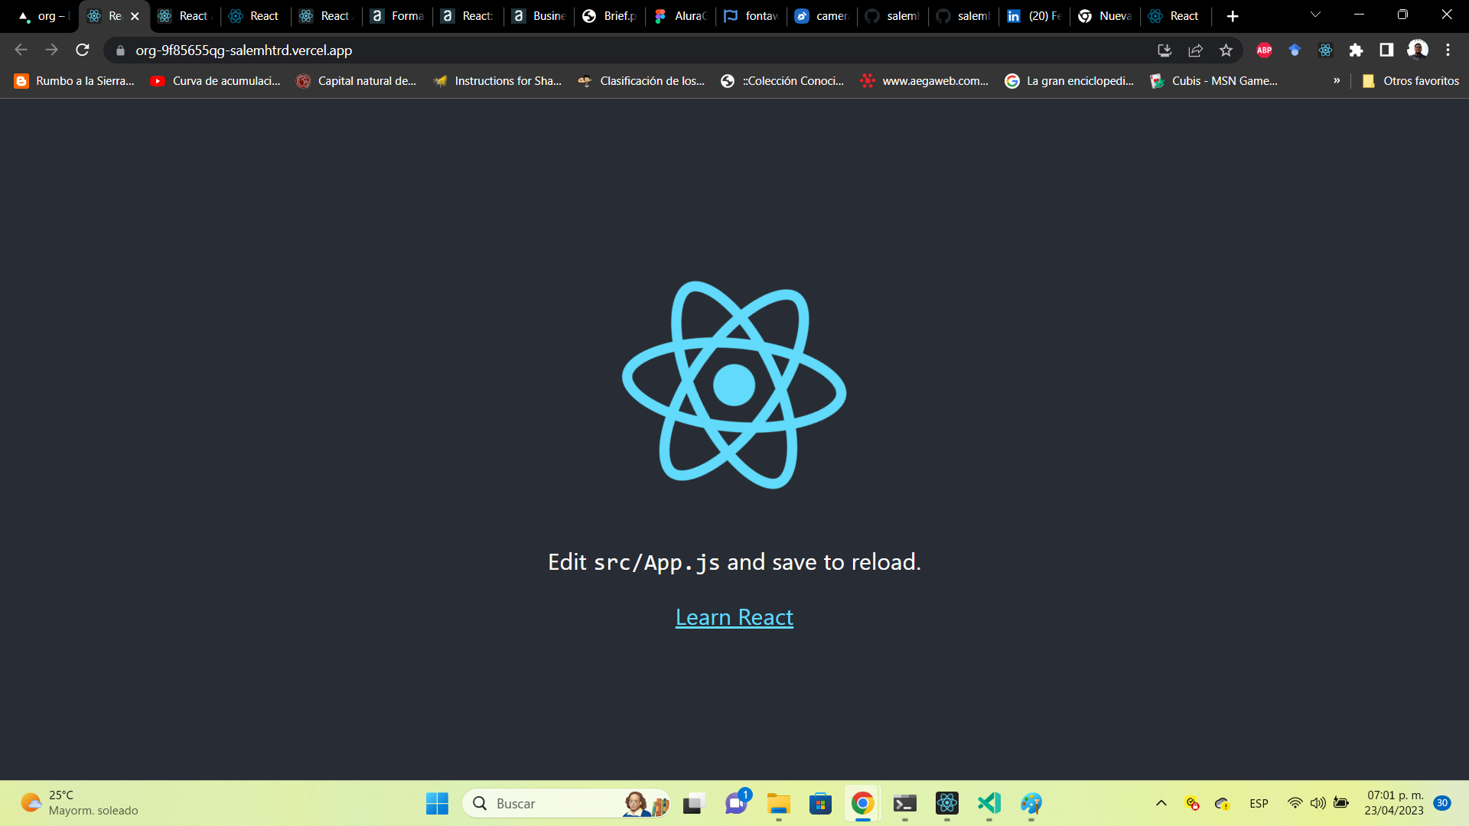Open Wi-Fi network settings in the tray

(x=1295, y=803)
